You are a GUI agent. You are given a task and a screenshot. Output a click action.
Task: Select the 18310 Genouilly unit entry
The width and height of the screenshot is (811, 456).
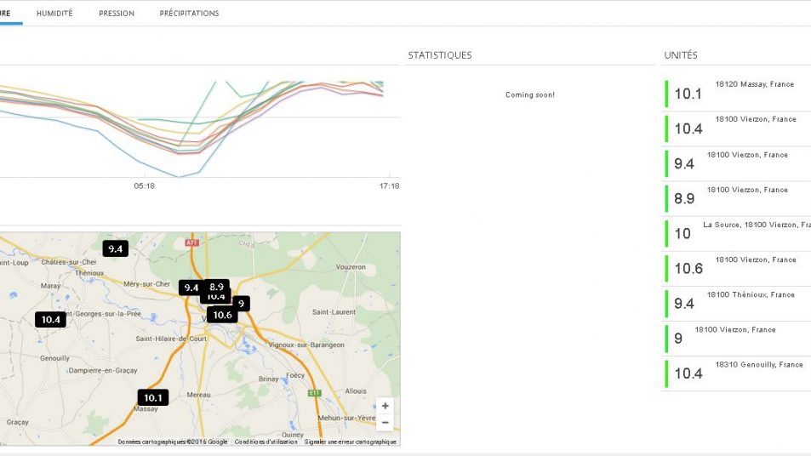coord(737,372)
